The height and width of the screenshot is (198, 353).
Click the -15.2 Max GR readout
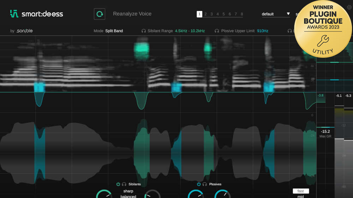(x=325, y=131)
